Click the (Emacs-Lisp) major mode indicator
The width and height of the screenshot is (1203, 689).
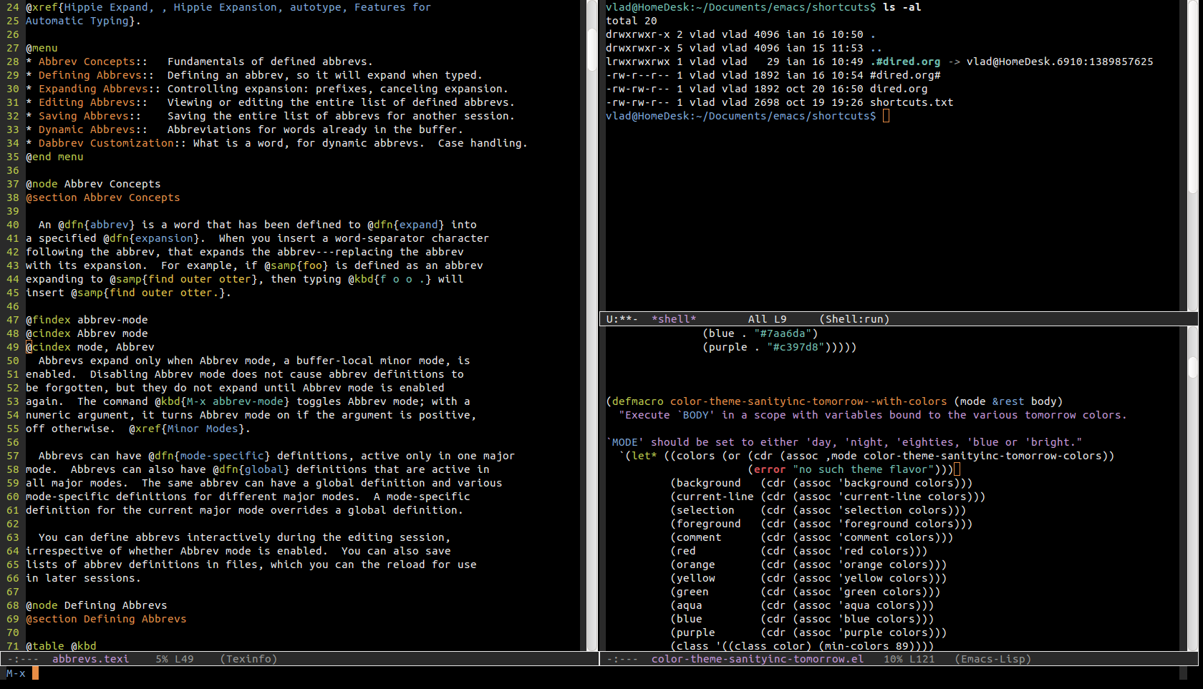pos(993,659)
